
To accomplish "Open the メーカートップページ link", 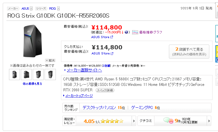I will pyautogui.click(x=80, y=95).
